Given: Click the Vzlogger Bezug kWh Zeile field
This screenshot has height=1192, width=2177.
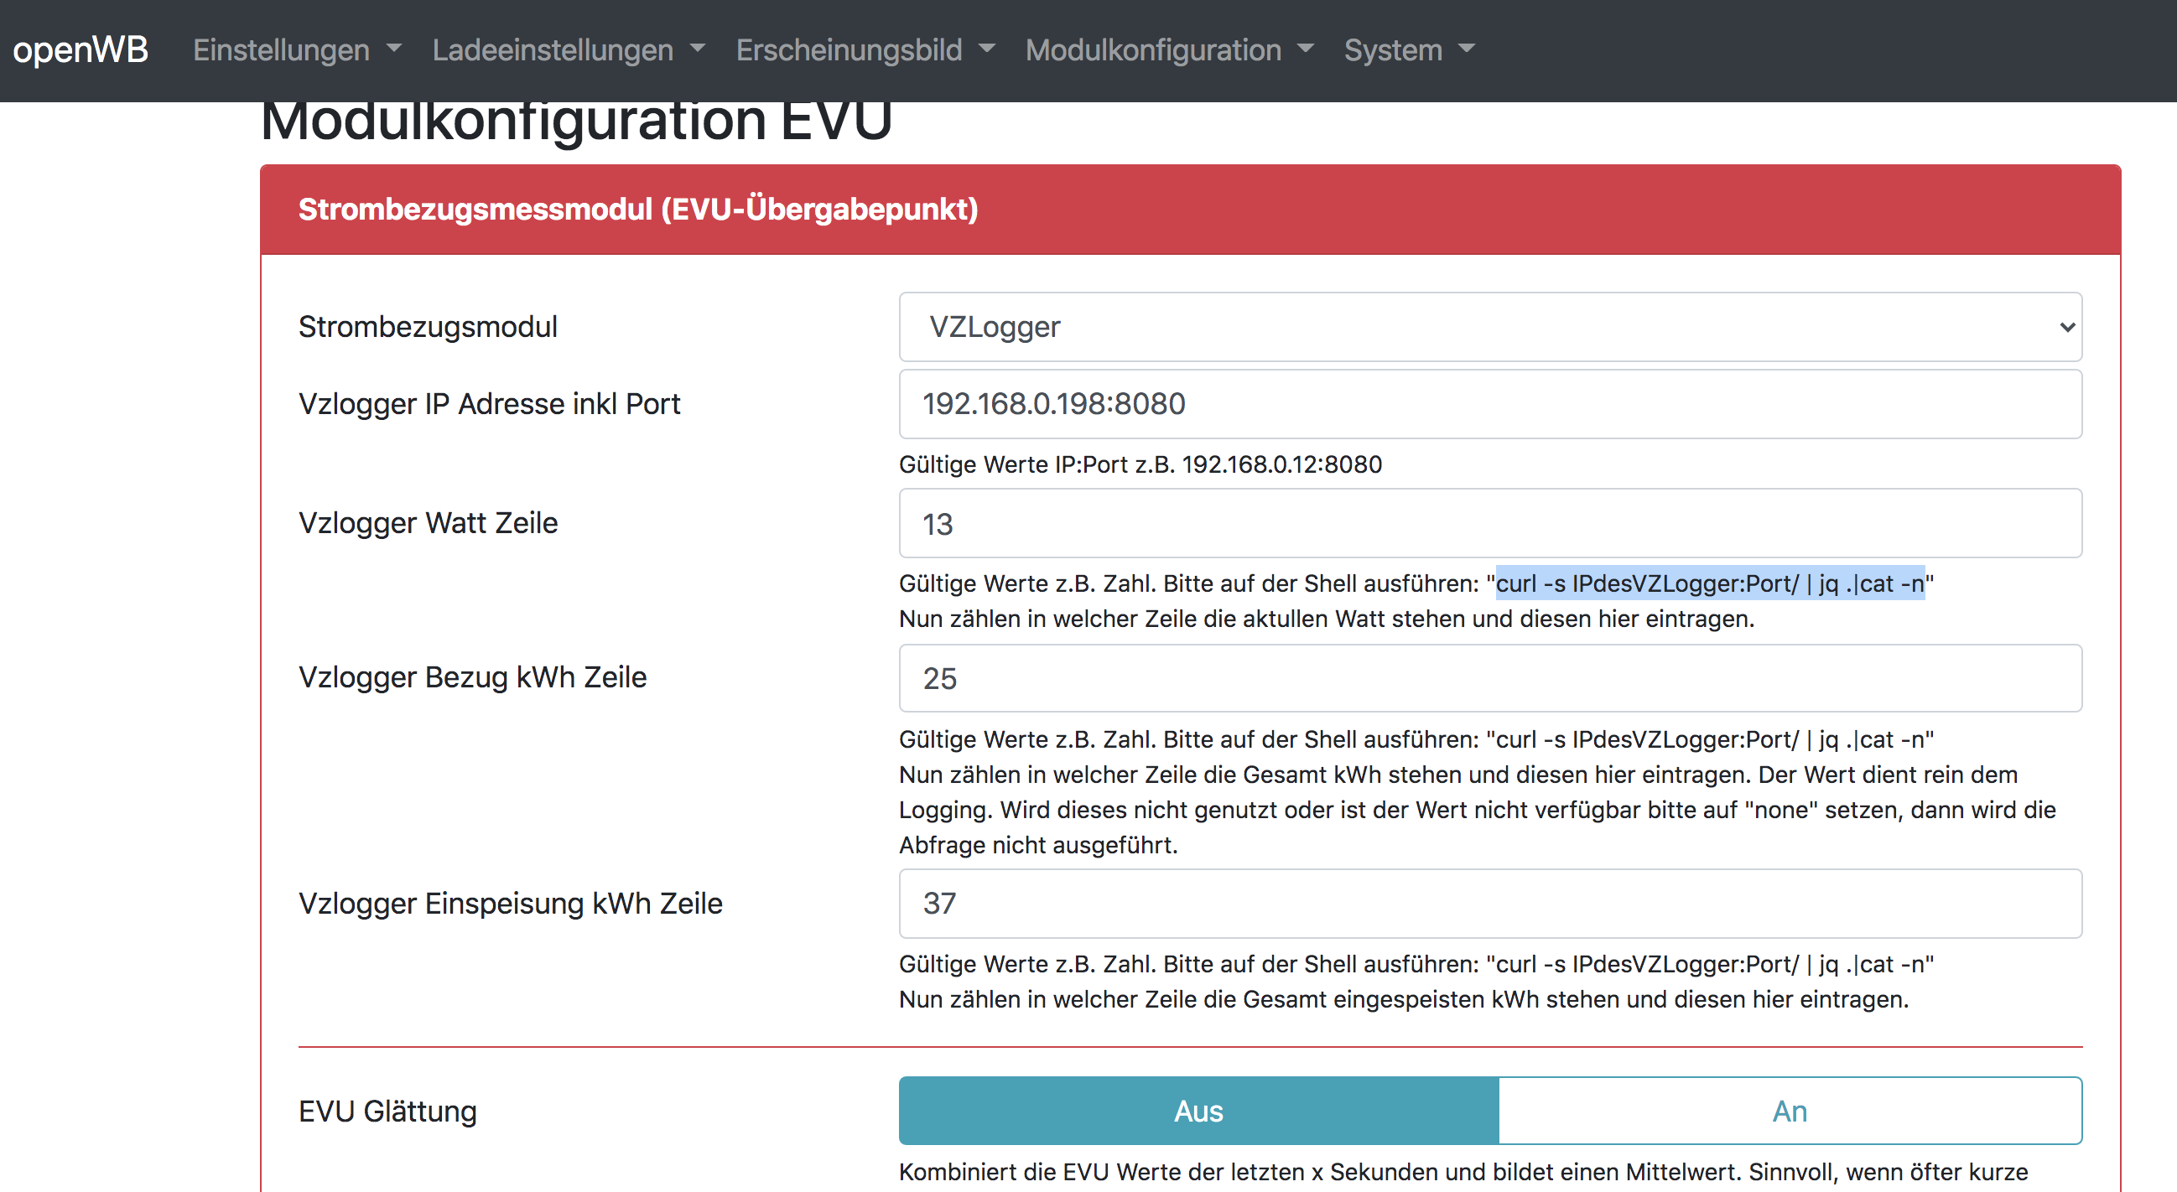Looking at the screenshot, I should click(1489, 678).
